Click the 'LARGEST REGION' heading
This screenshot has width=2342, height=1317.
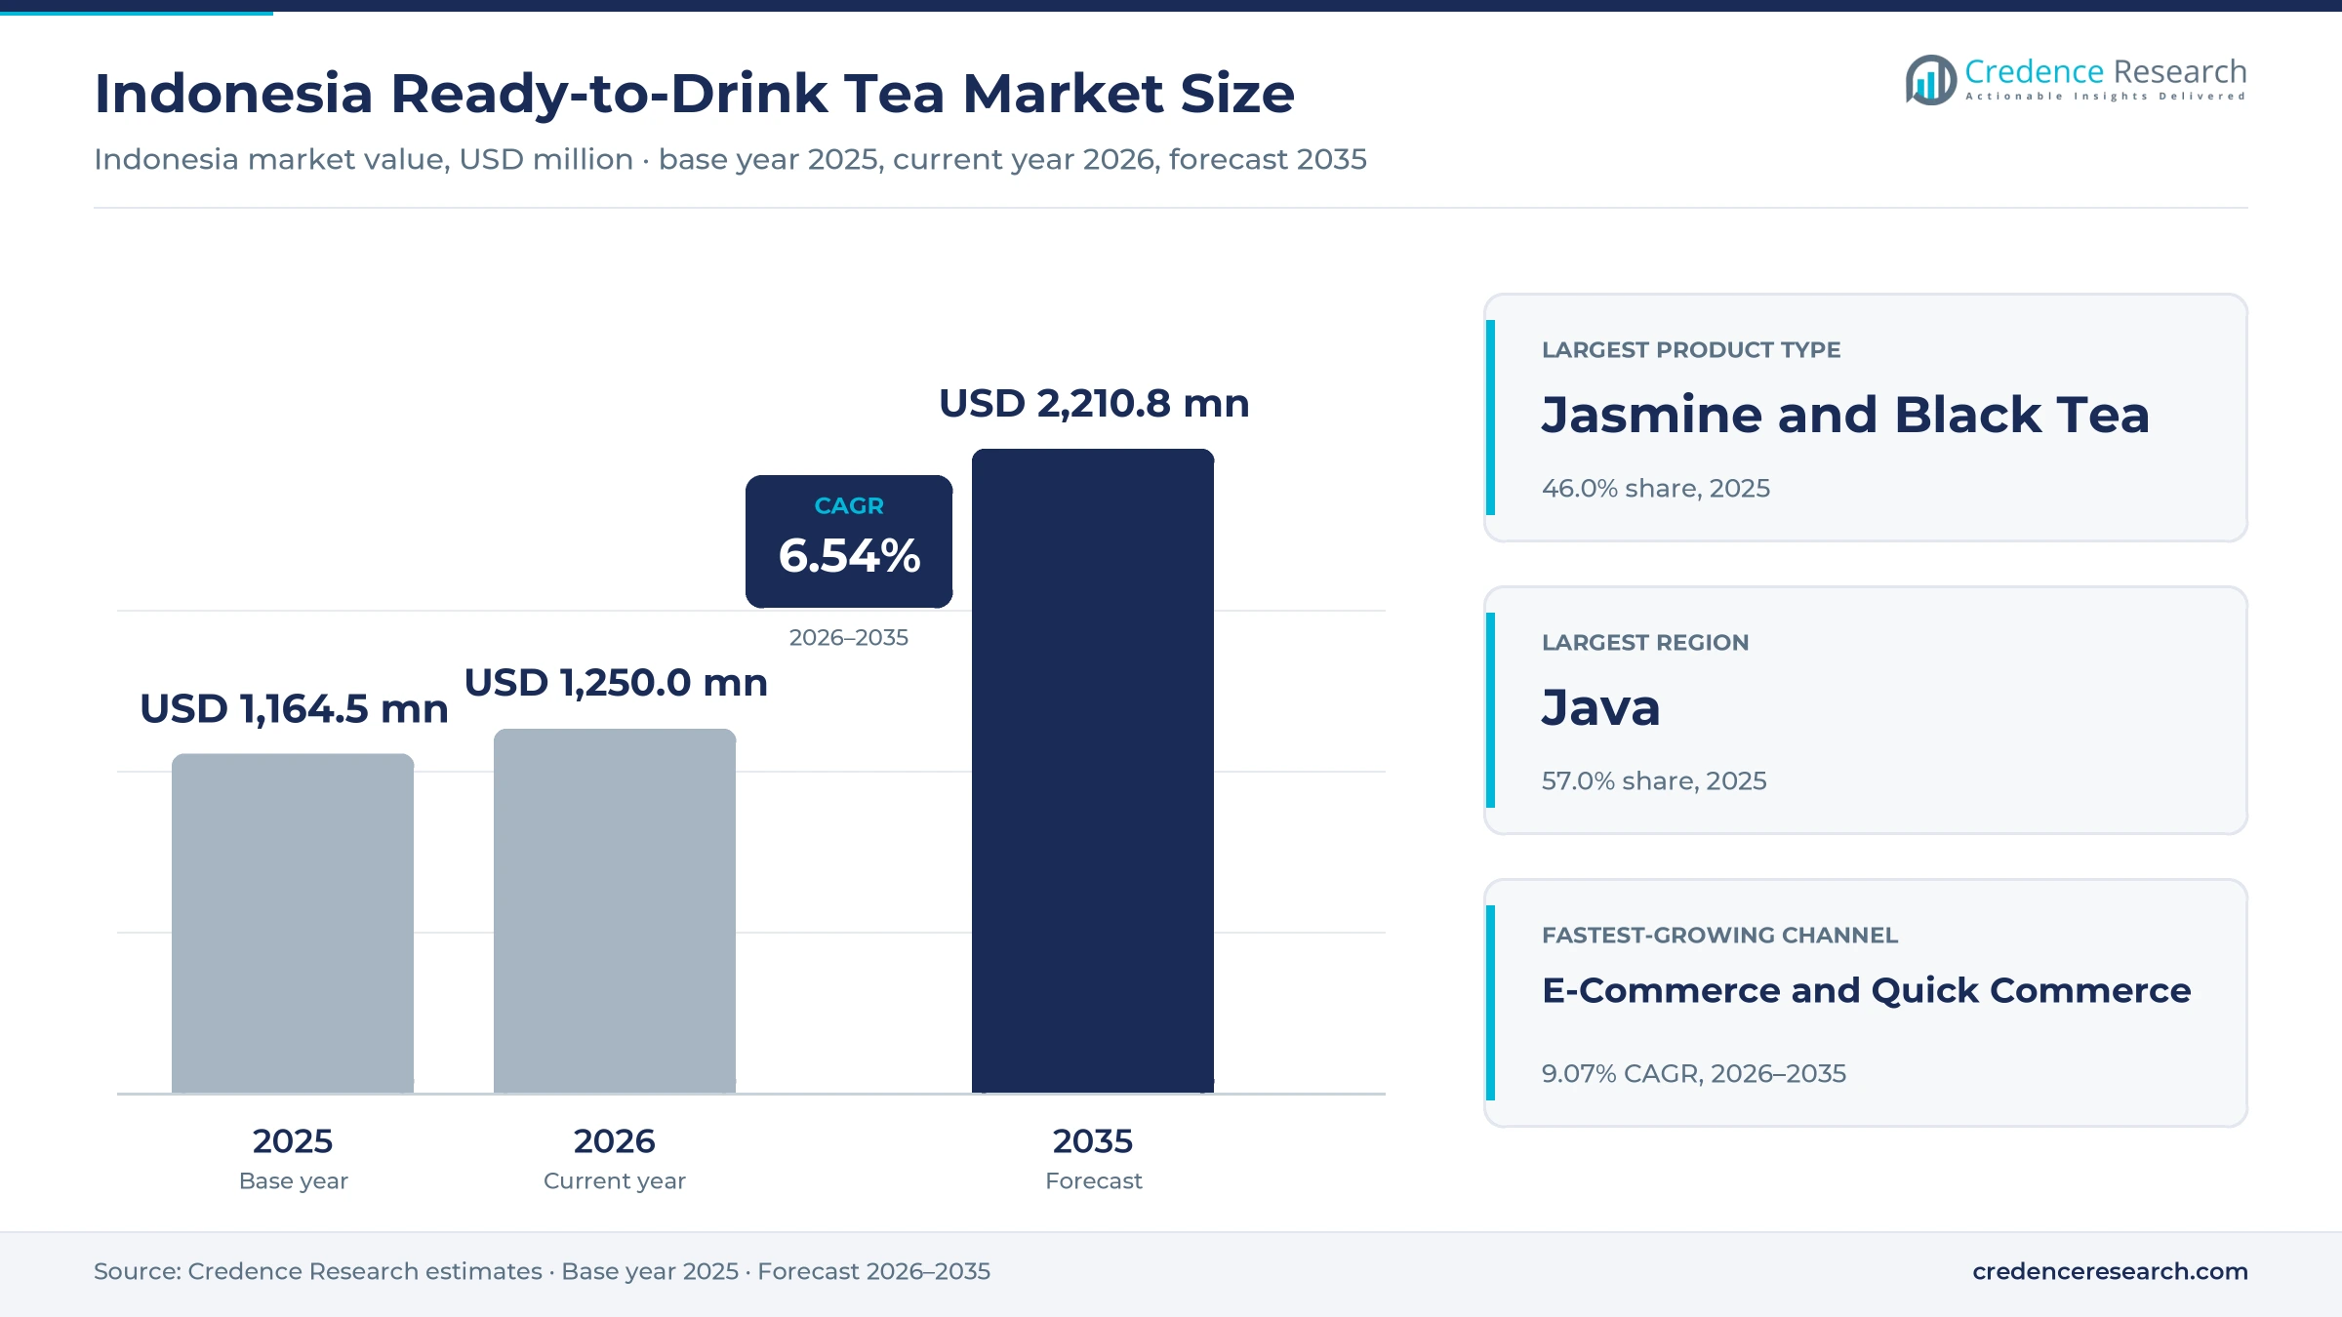1645,643
